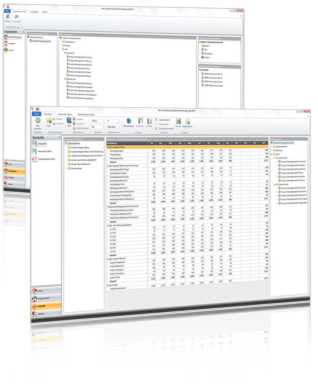Image resolution: width=318 pixels, height=386 pixels.
Task: Expand Zentrale Dienste in Bereichsauswahl tree
Action: coord(272,147)
